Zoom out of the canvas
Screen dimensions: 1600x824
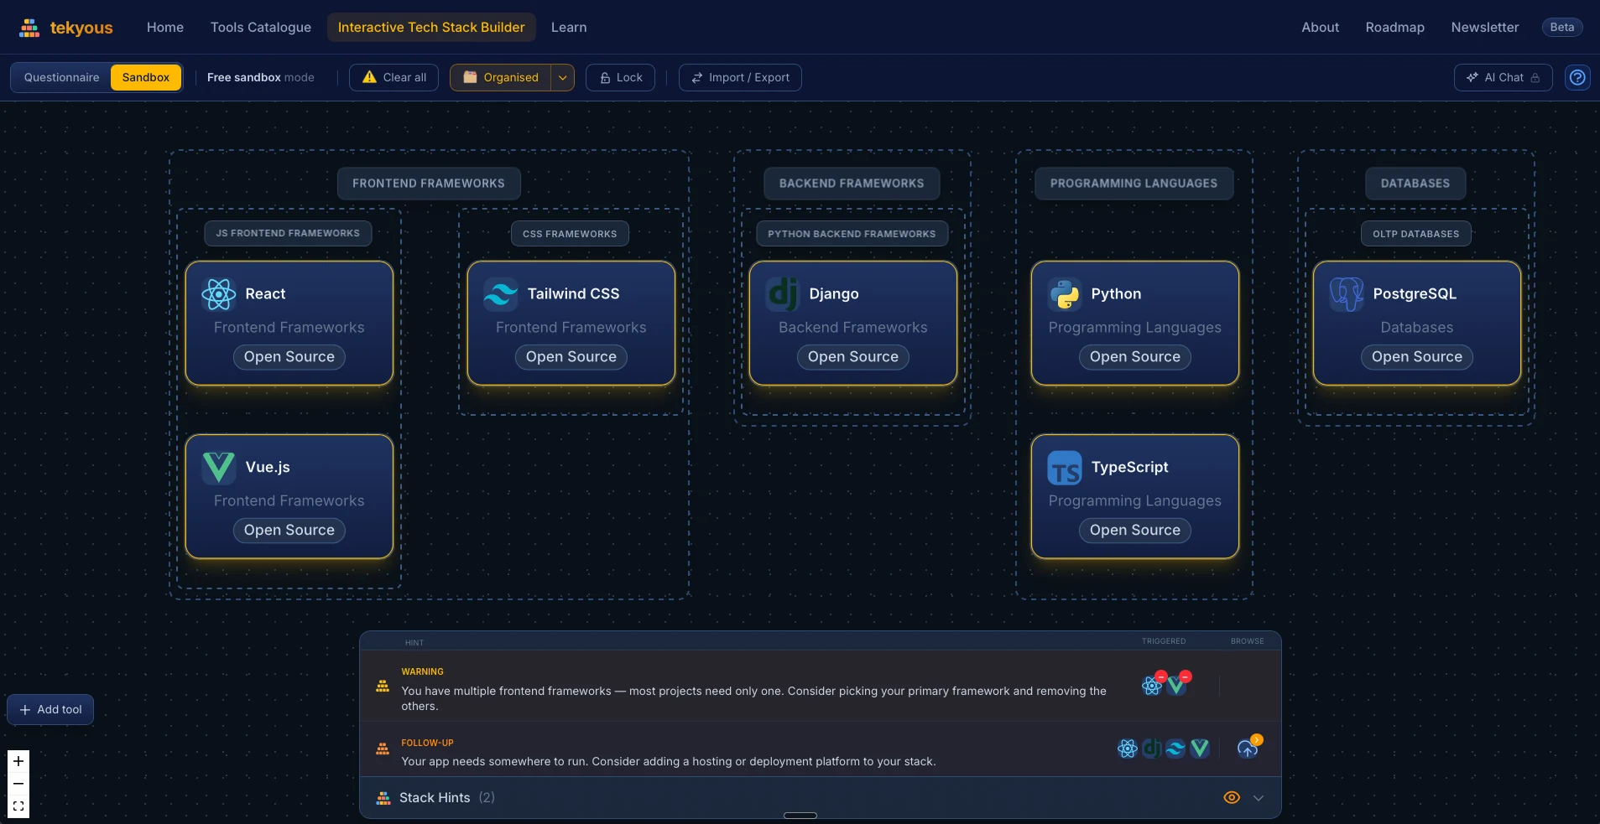click(18, 784)
